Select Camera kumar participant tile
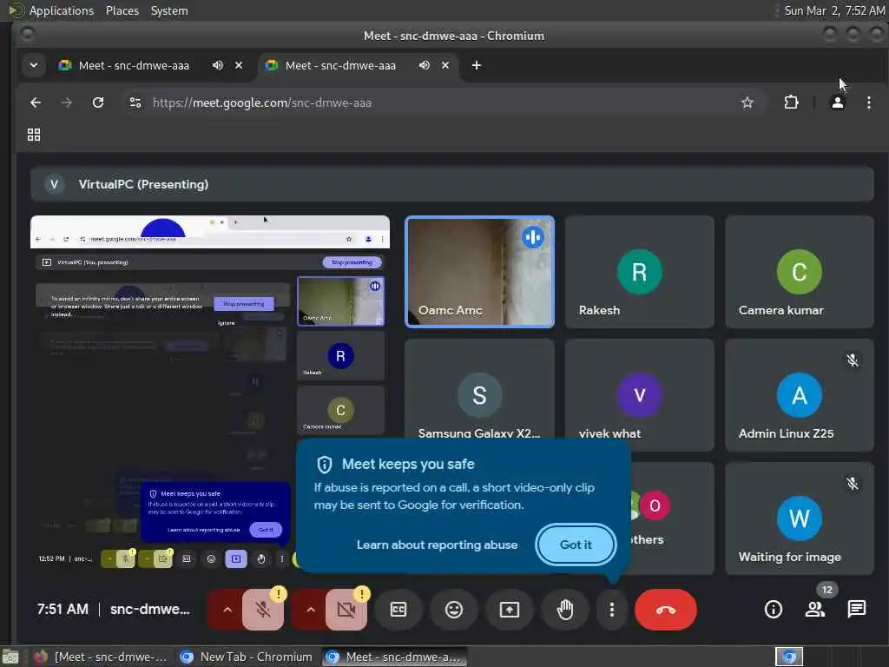 (800, 272)
